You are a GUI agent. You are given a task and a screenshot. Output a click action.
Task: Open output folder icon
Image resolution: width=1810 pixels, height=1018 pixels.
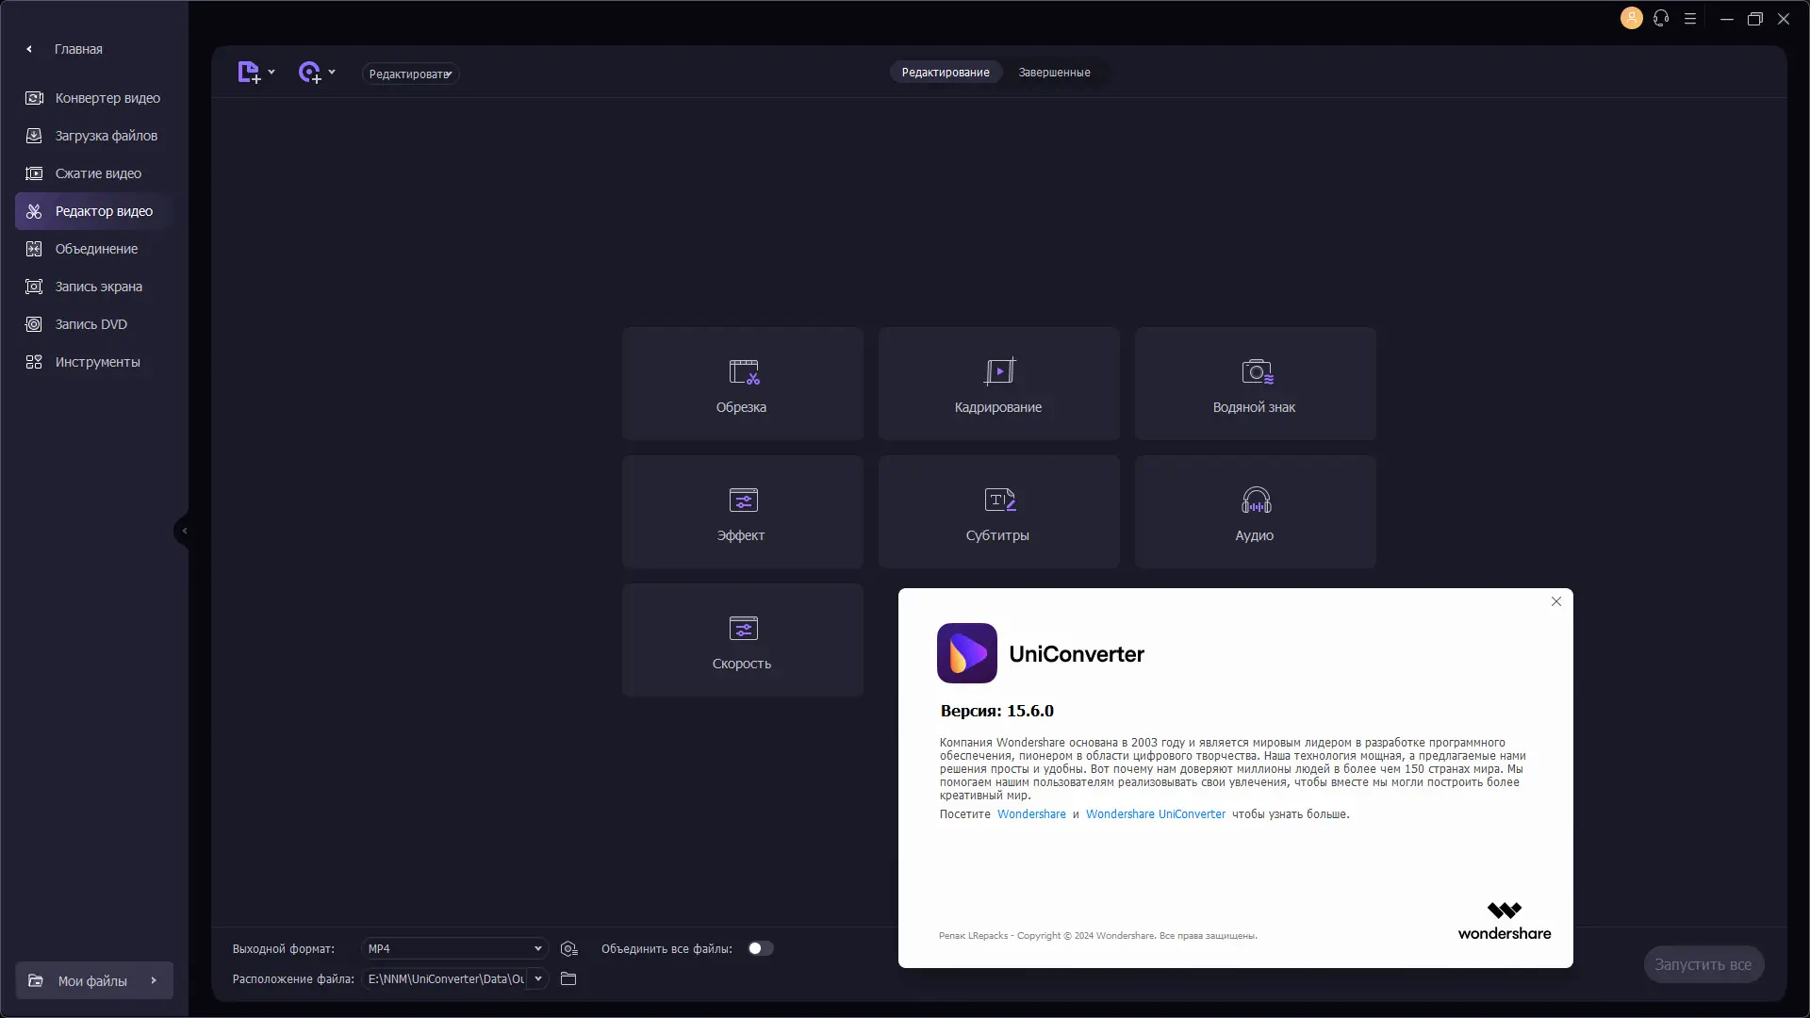click(568, 978)
